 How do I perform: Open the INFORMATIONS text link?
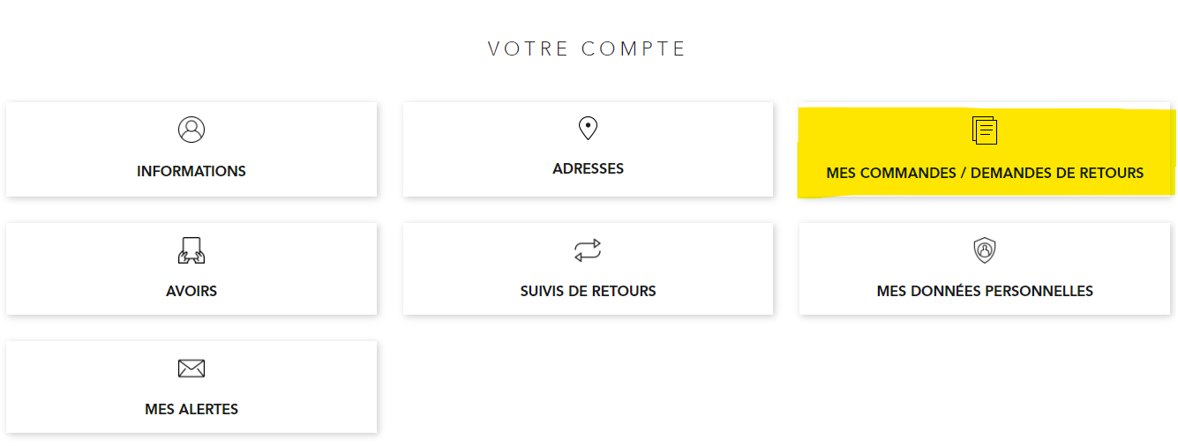(191, 171)
